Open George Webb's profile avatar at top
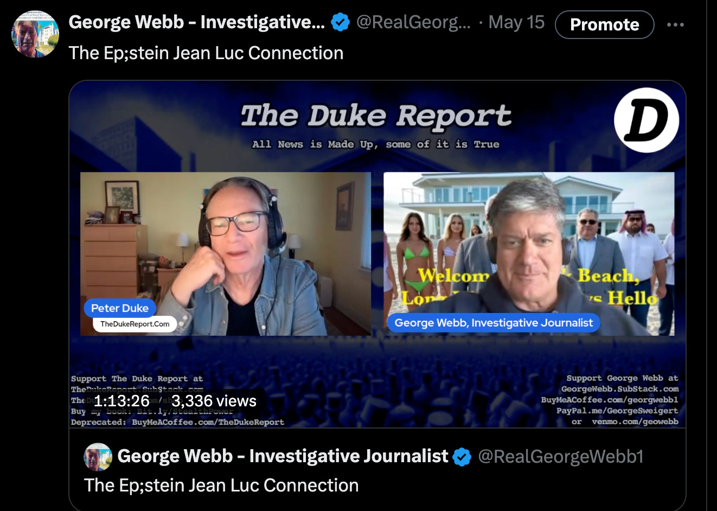This screenshot has height=511, width=717. 35,34
